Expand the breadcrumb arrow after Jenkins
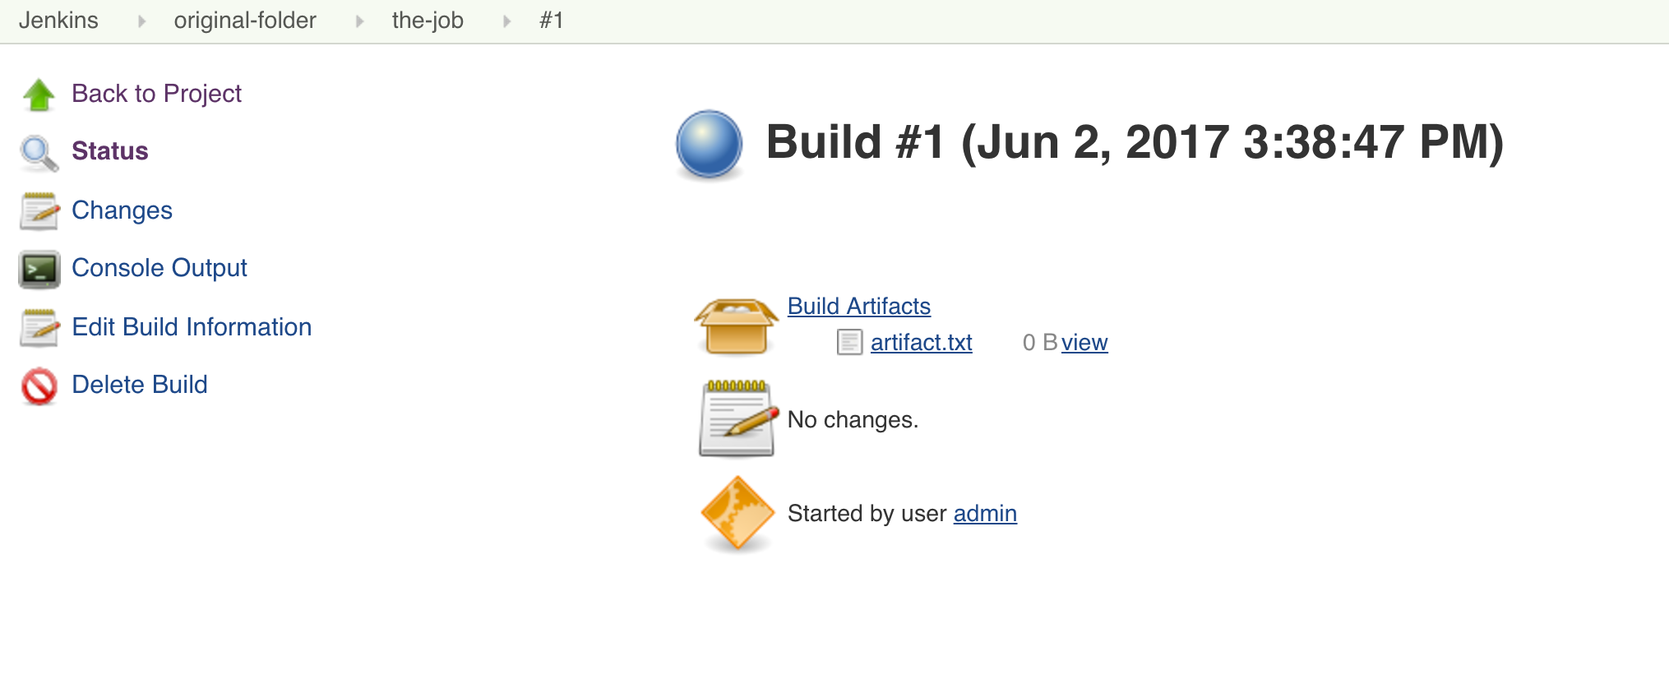The image size is (1669, 679). [141, 21]
